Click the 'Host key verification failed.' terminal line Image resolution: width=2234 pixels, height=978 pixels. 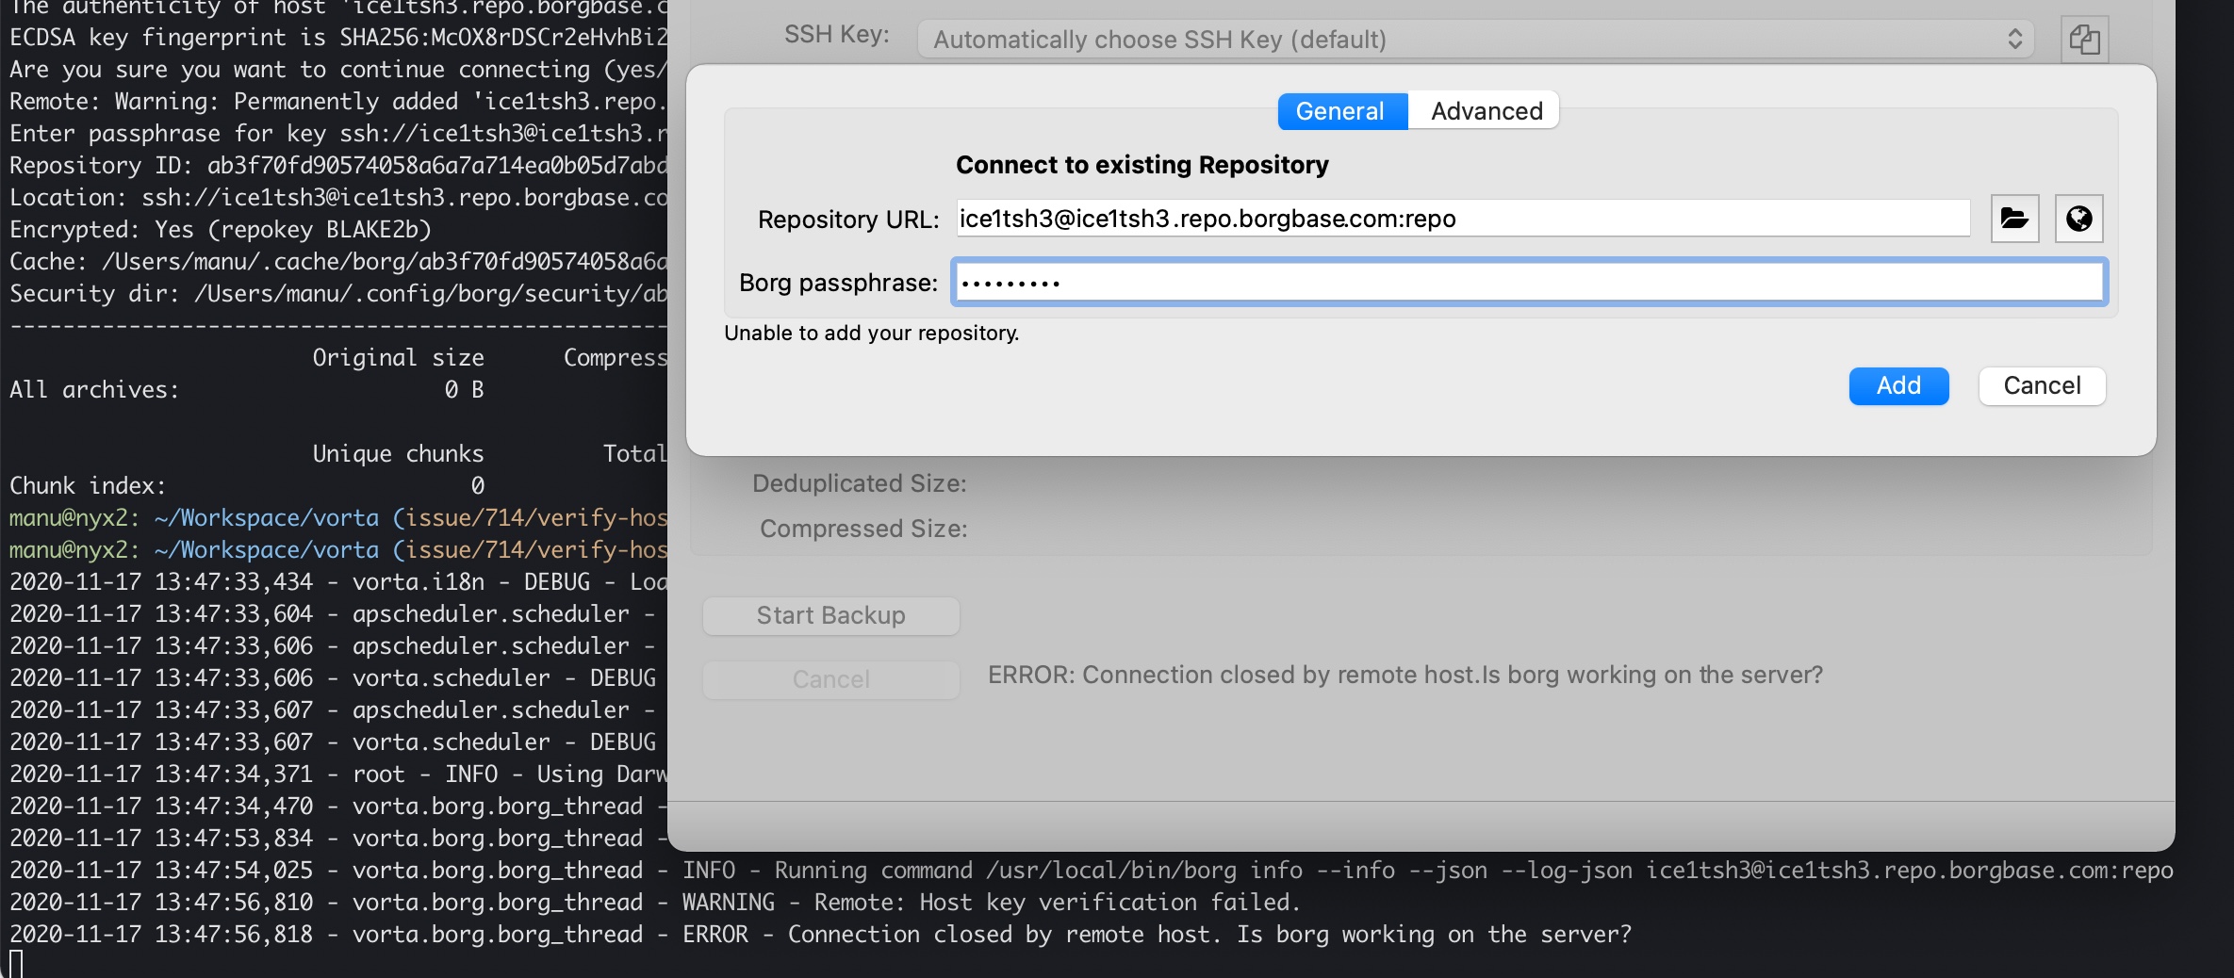[655, 903]
